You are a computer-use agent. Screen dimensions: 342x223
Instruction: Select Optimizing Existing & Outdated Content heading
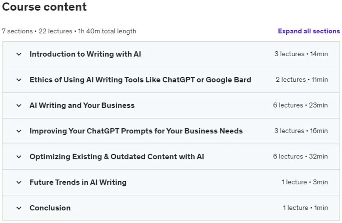pyautogui.click(x=117, y=157)
